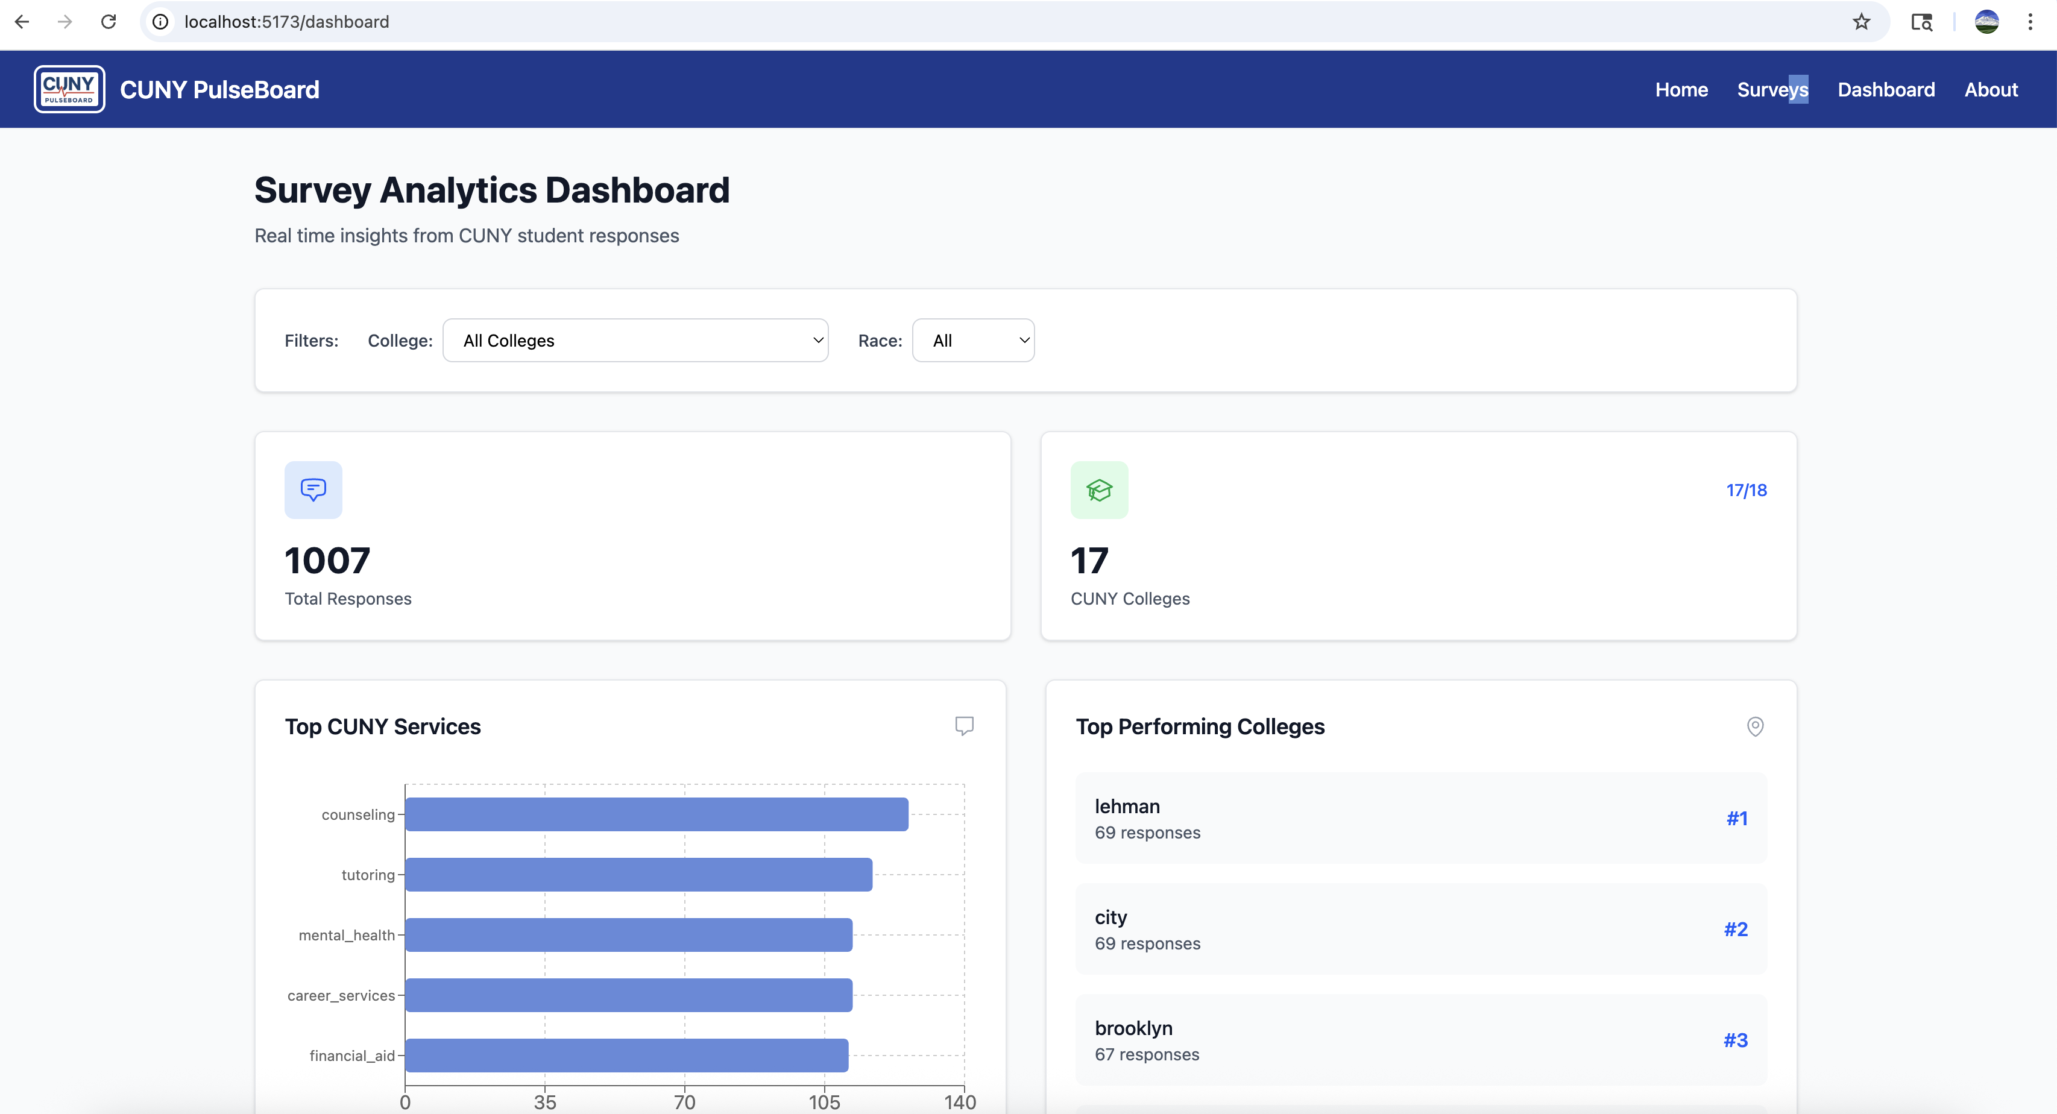Click the map pin icon in Top Performing Colleges
The height and width of the screenshot is (1114, 2057).
pyautogui.click(x=1754, y=726)
